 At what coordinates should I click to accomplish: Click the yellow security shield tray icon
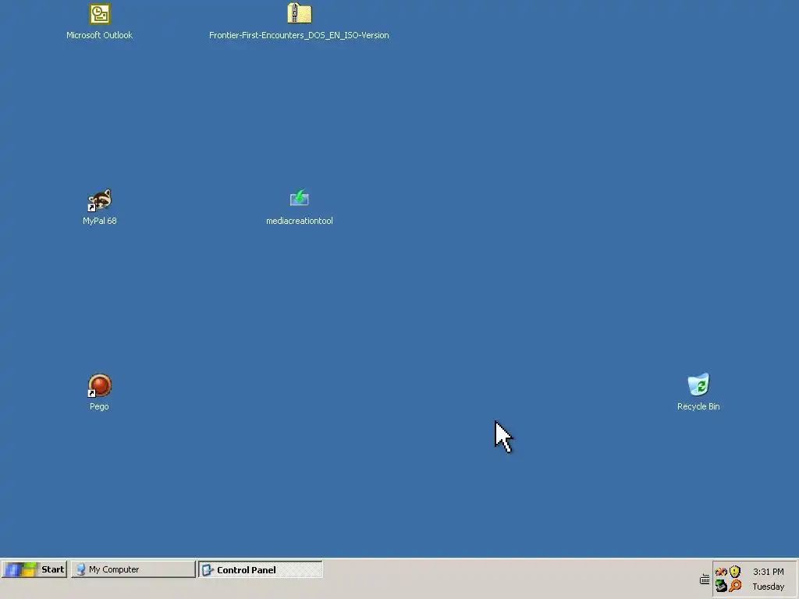735,572
